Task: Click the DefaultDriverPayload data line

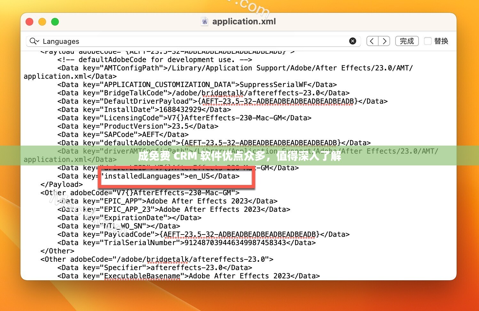Action: tap(223, 101)
